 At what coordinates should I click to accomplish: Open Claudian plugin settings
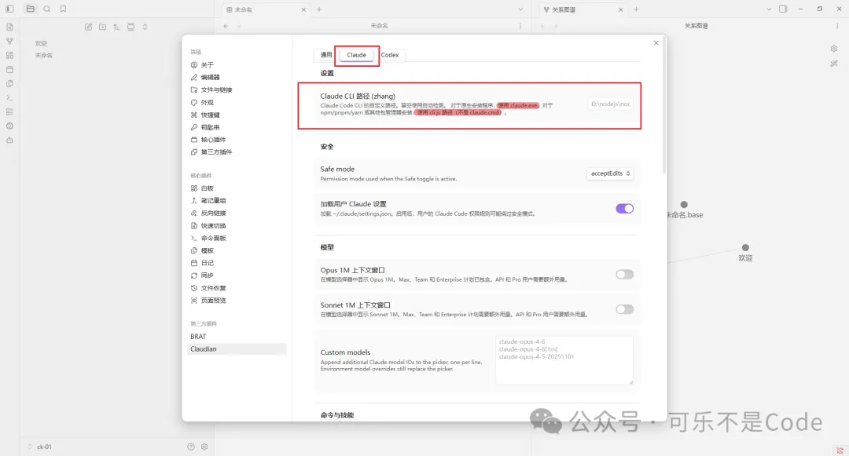pos(237,349)
